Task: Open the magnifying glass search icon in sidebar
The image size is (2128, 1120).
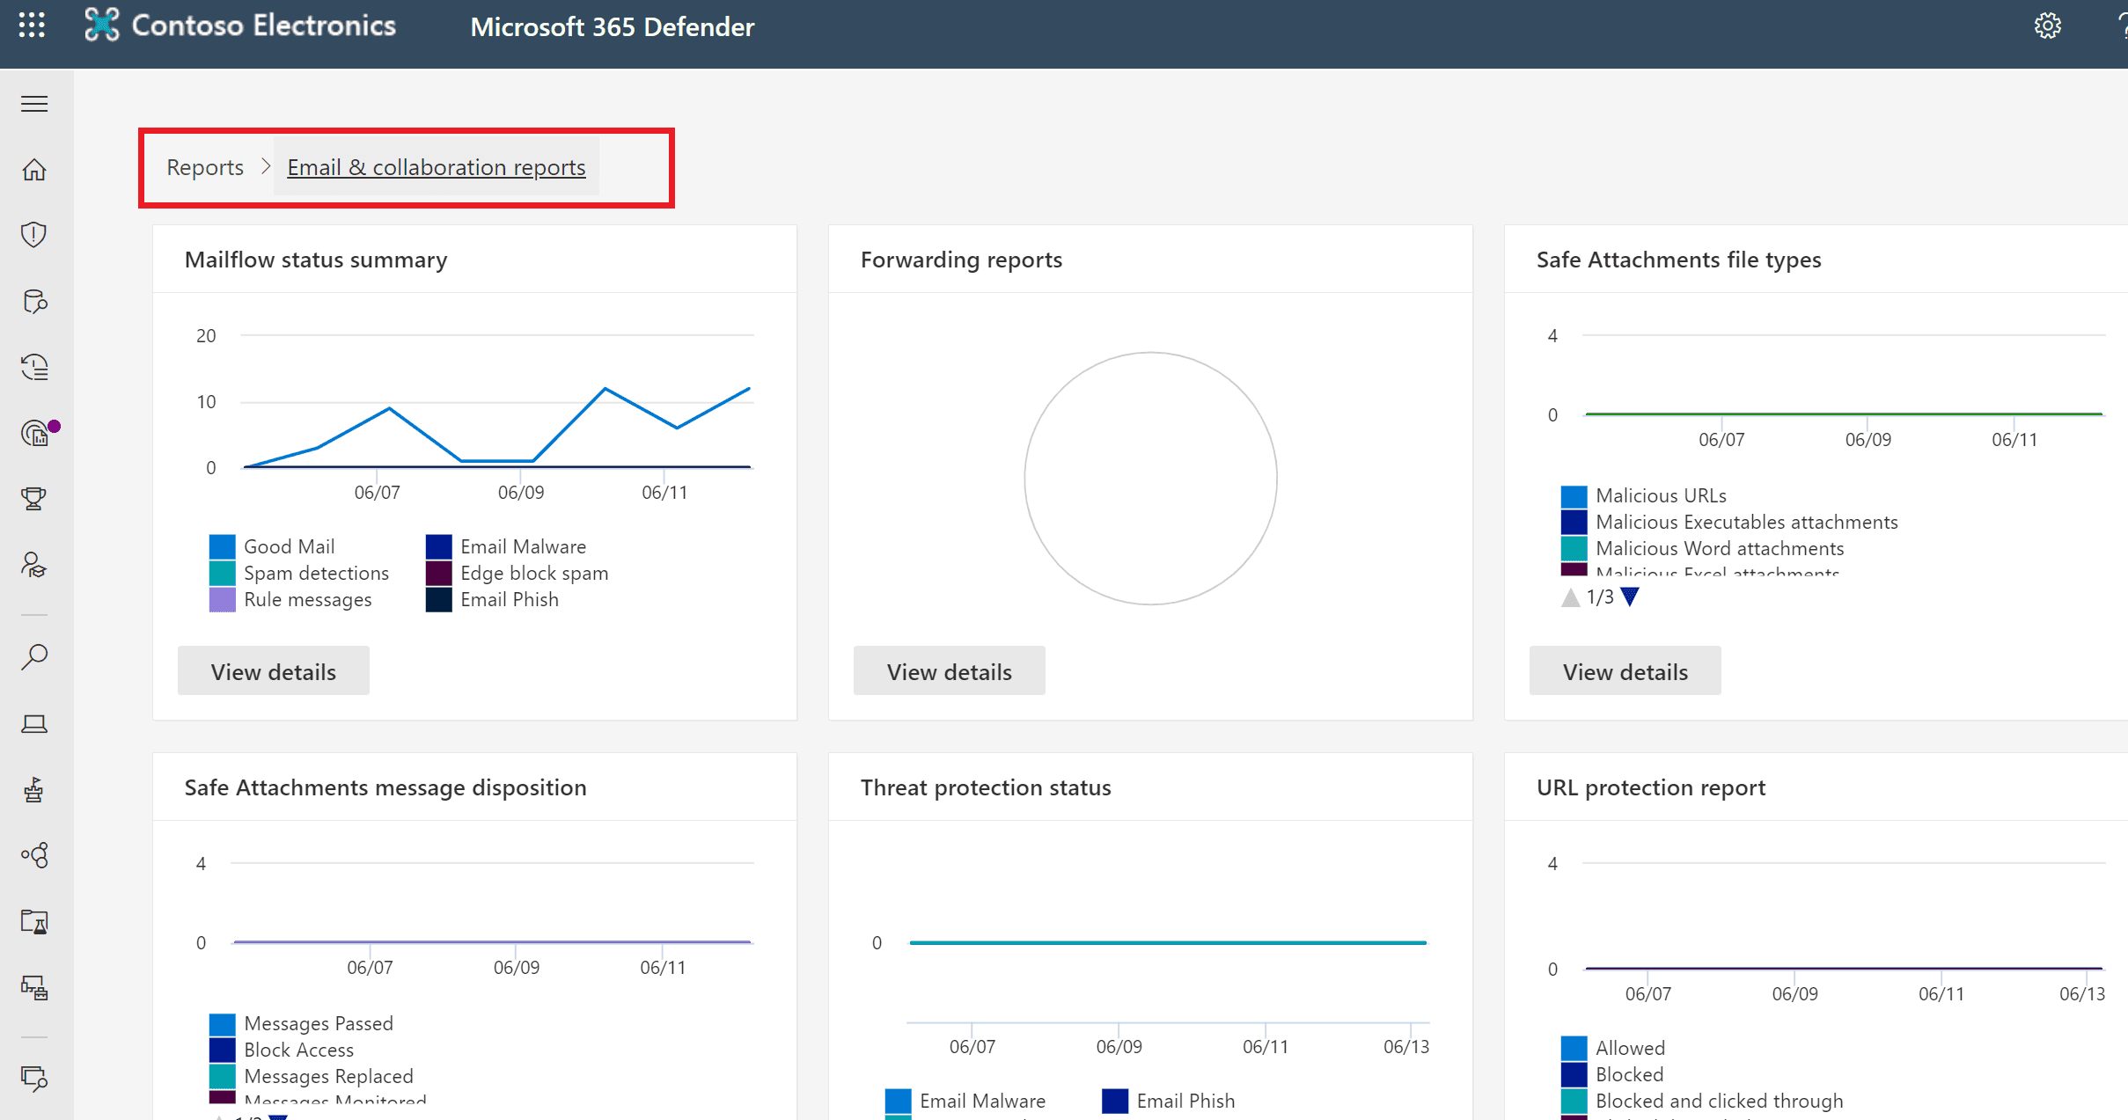Action: click(x=34, y=656)
